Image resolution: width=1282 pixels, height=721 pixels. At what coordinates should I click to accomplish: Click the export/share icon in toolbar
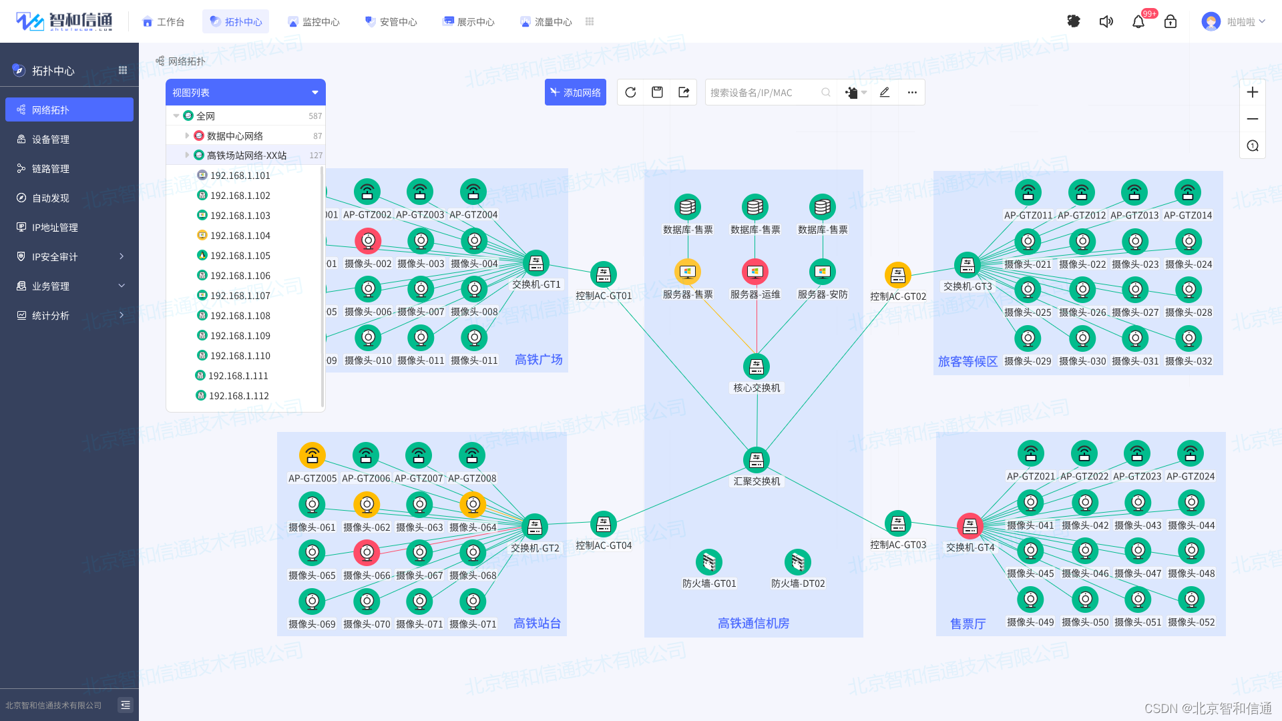point(684,92)
